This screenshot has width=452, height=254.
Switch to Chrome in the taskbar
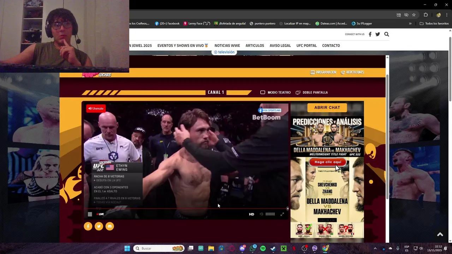pyautogui.click(x=325, y=248)
